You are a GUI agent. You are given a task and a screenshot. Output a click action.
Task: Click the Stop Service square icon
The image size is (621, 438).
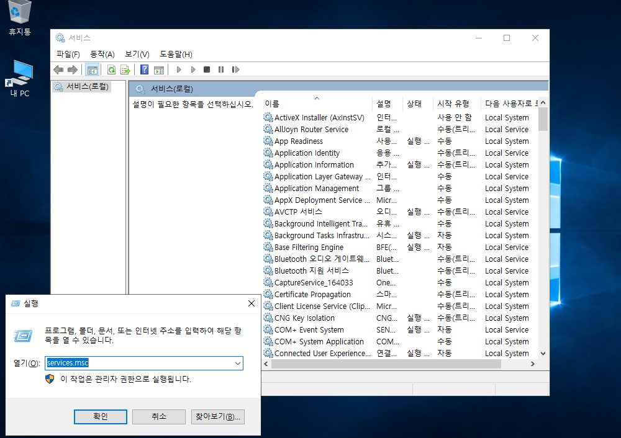point(207,69)
